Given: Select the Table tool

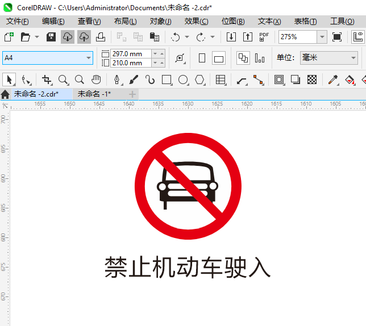Looking at the screenshot, I should coord(221,80).
